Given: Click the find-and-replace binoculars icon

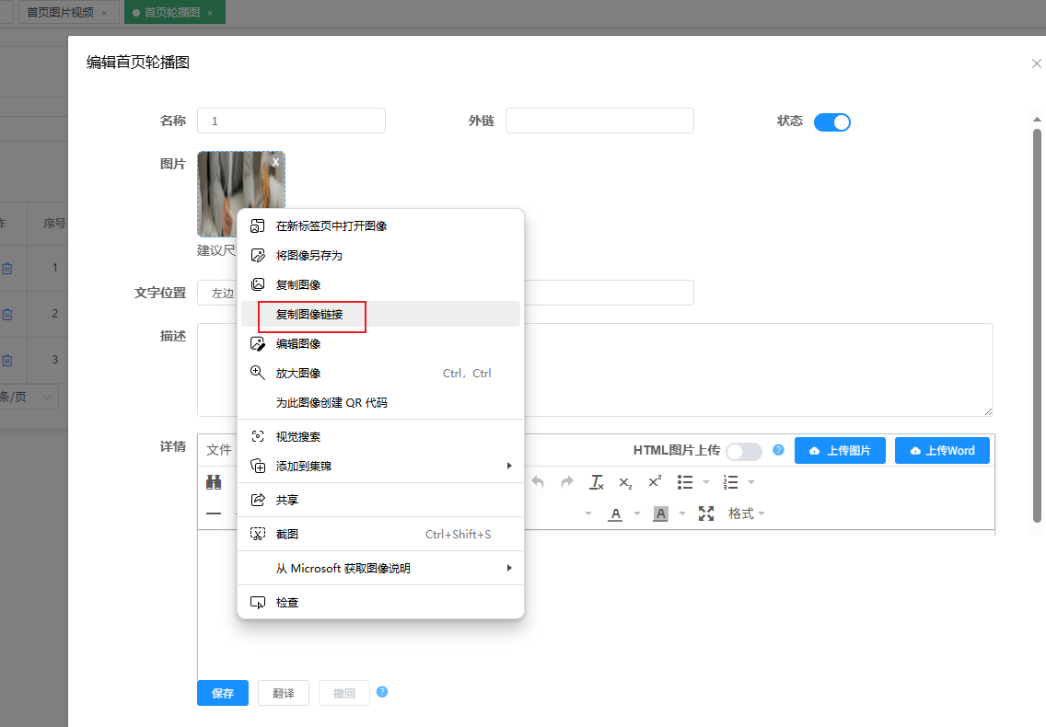Looking at the screenshot, I should tap(214, 482).
